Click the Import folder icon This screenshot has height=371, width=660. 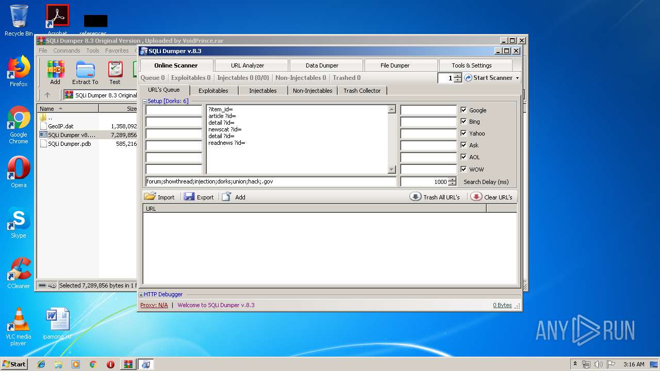(x=150, y=196)
